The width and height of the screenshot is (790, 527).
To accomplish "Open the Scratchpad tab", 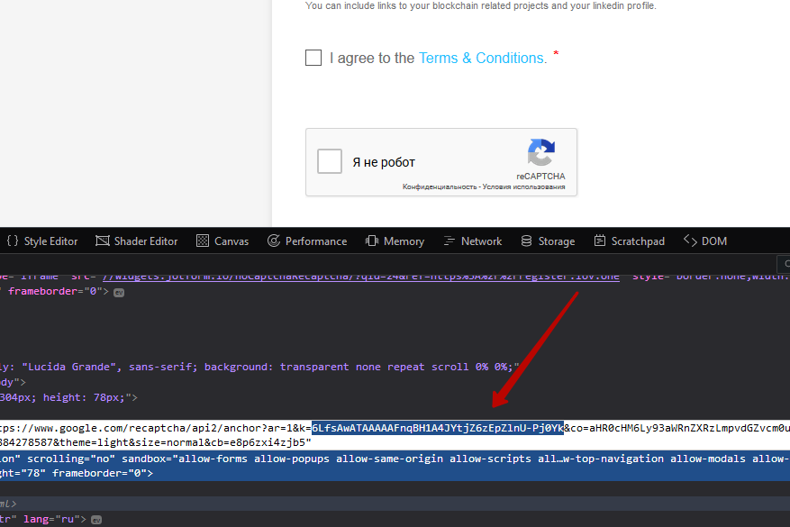I will tap(630, 241).
